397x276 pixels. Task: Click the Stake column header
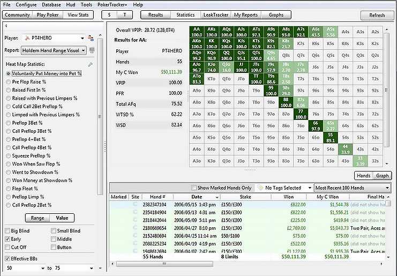click(245, 197)
